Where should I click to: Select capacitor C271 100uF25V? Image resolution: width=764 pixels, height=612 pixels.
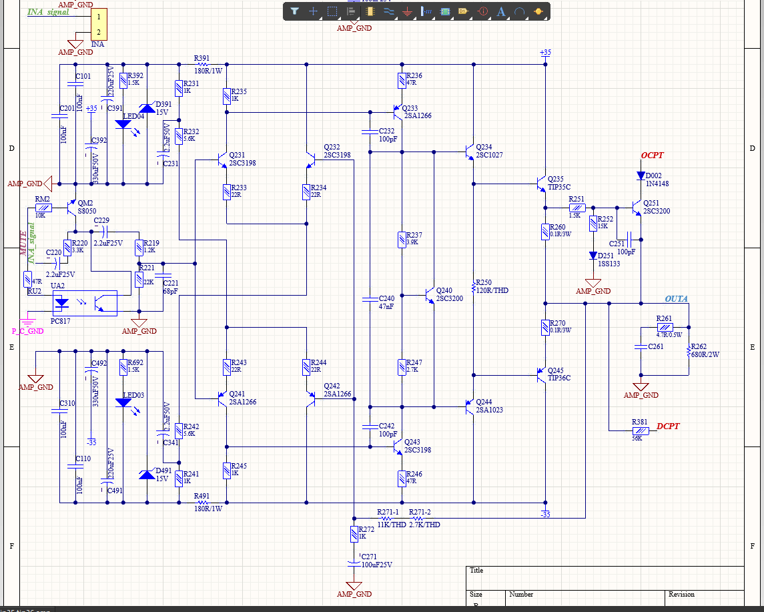tap(354, 563)
